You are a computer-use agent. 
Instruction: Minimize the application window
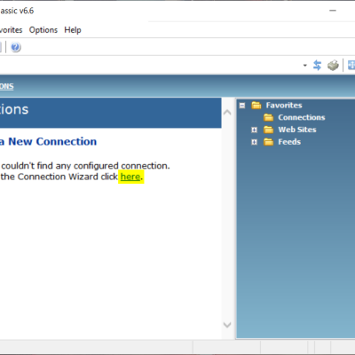tap(333, 11)
